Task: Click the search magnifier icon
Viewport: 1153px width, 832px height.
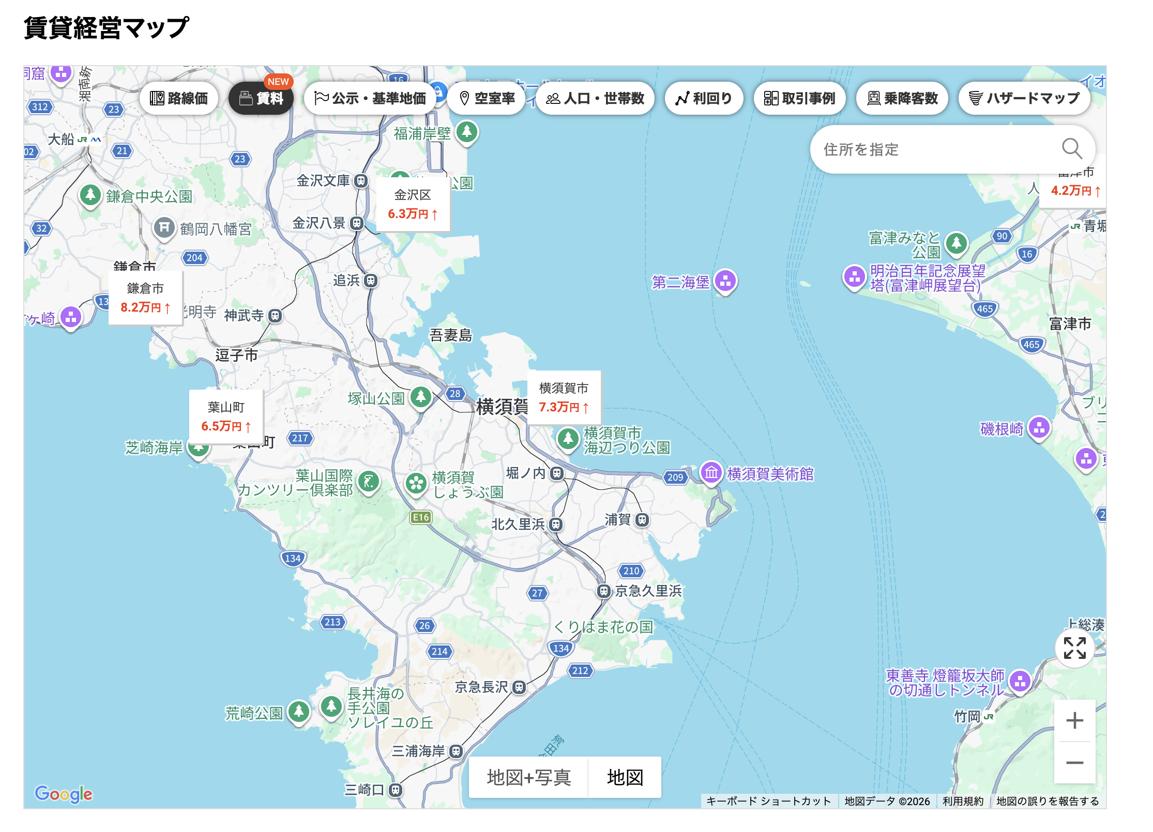Action: [x=1071, y=149]
